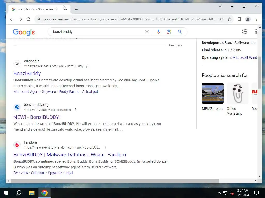Screen dimensions: 265x198
Task: Select the bonzi buddy Google Search tab
Action: click(38, 9)
